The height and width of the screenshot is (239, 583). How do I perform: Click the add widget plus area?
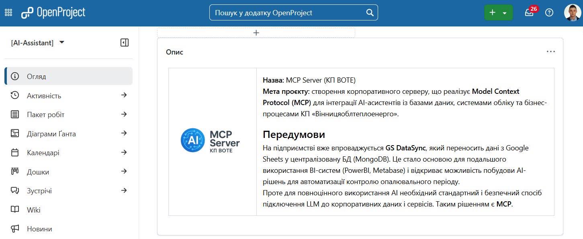256,33
